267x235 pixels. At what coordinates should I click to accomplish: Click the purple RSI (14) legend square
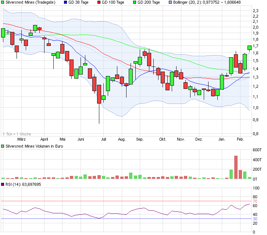(3, 184)
